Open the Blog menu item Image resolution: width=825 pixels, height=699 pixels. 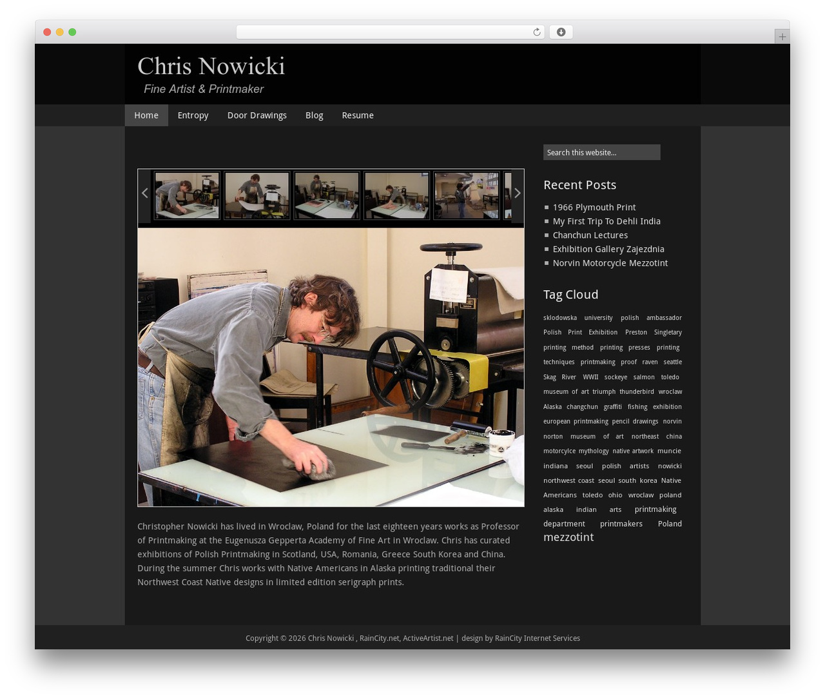315,115
